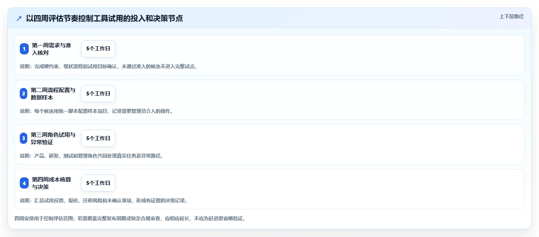Click the step 2 number badge
The height and width of the screenshot is (237, 539).
coord(24,94)
